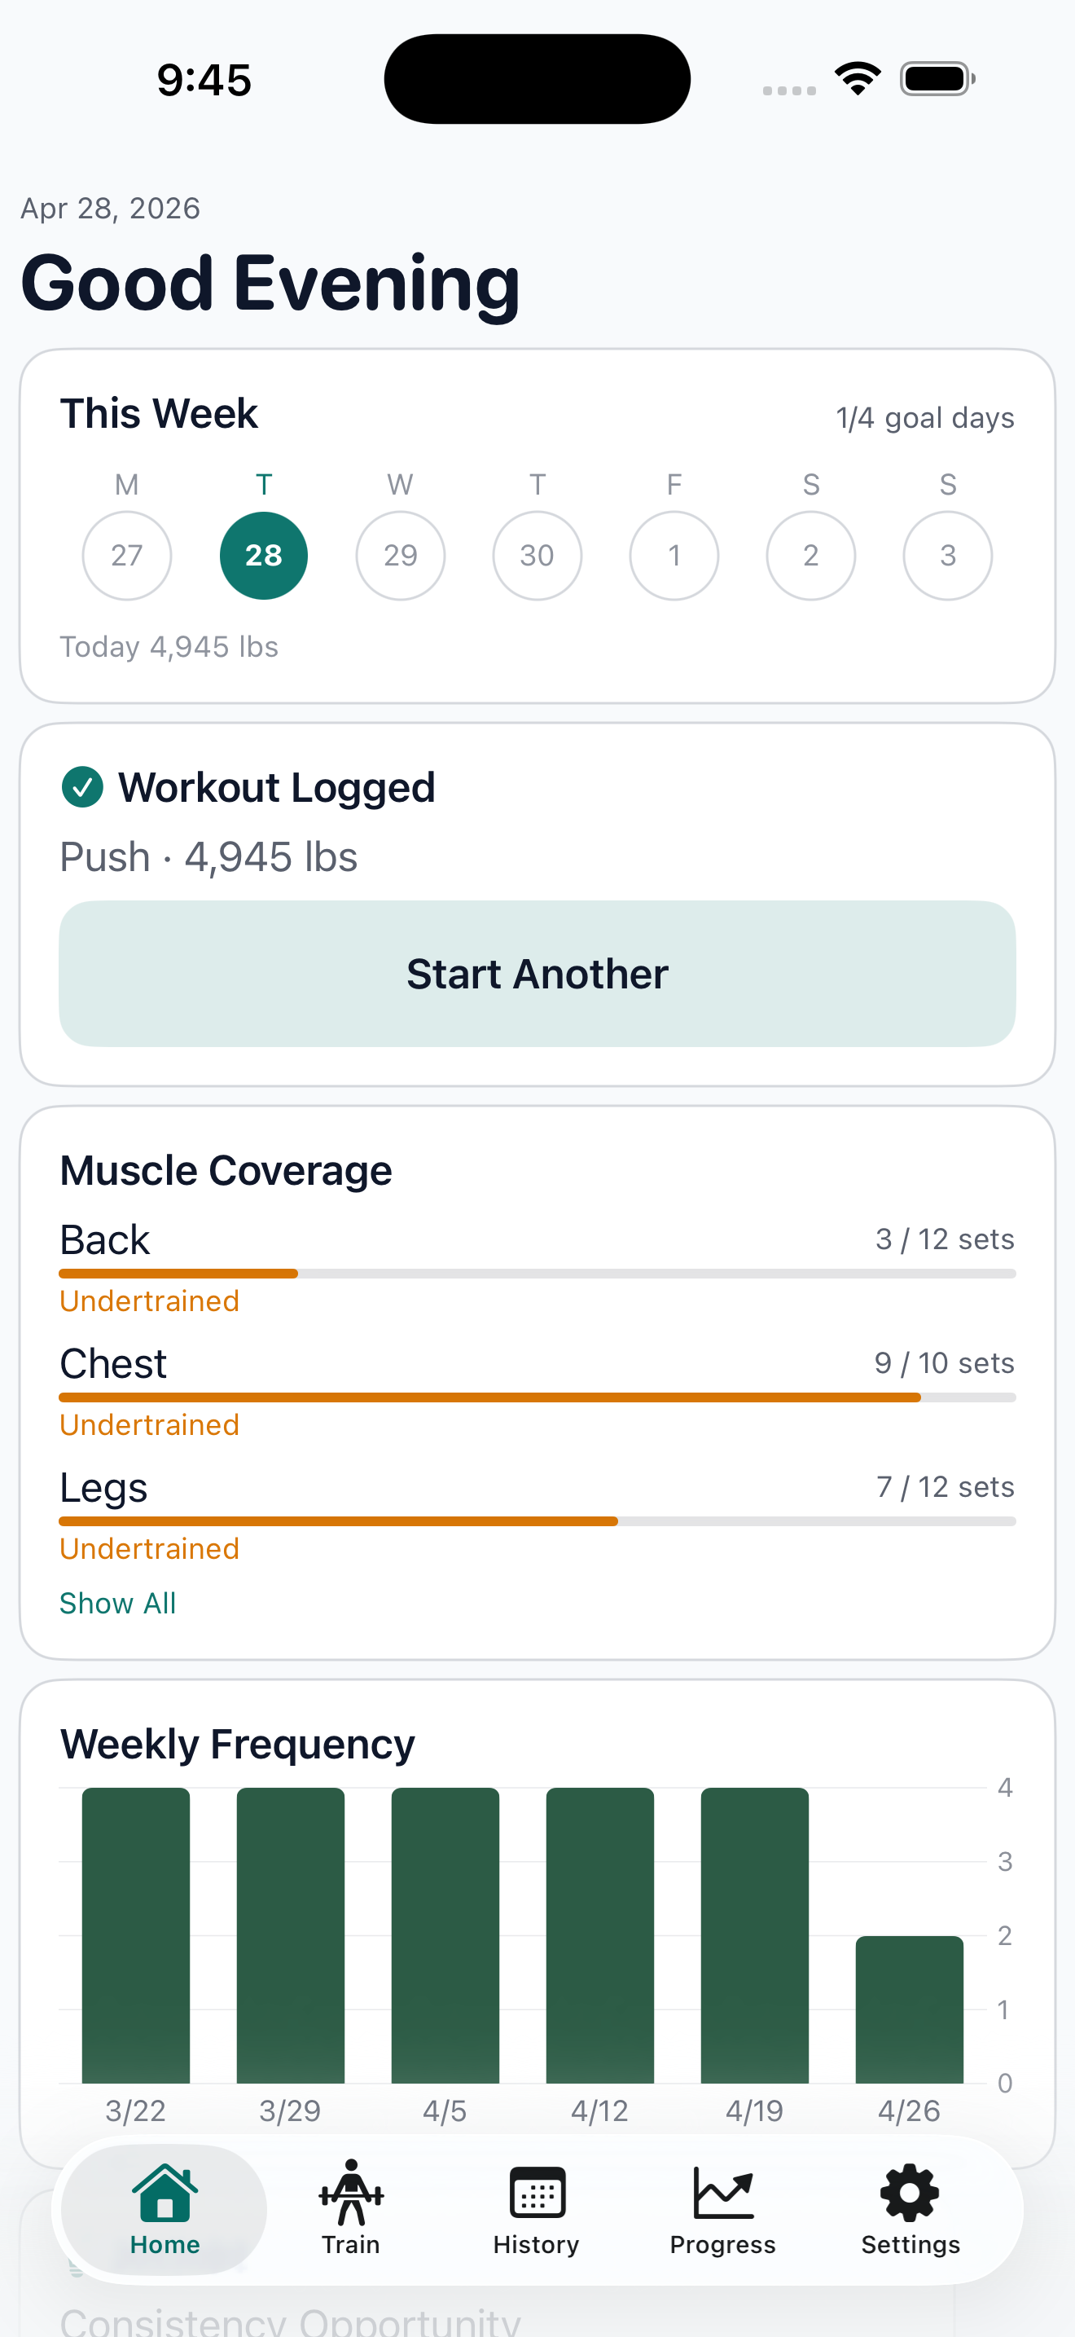
Task: Expand the full muscle list via Show All
Action: tap(117, 1603)
